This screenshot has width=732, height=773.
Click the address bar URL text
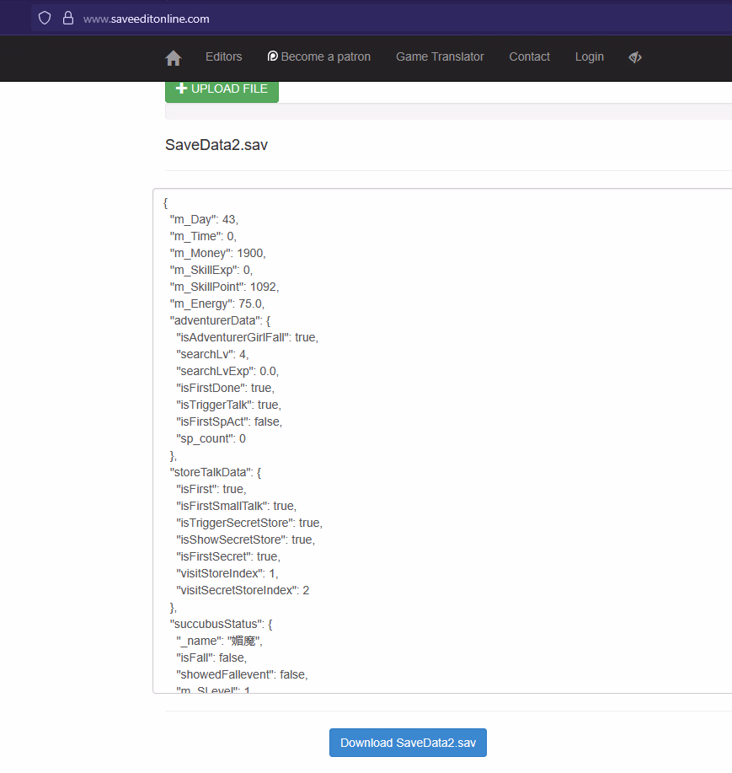point(147,19)
